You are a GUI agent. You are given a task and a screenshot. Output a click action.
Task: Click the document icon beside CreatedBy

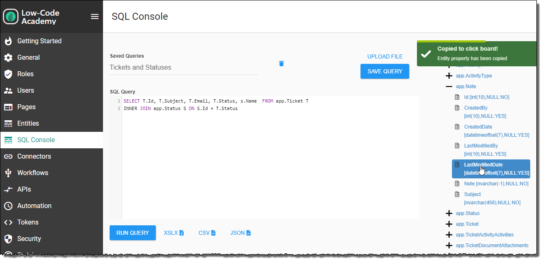457,108
